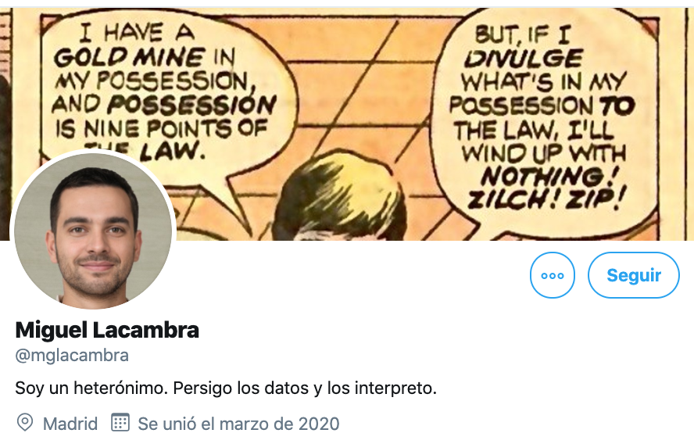Click the Madrid location text
694x444 pixels.
(70, 424)
